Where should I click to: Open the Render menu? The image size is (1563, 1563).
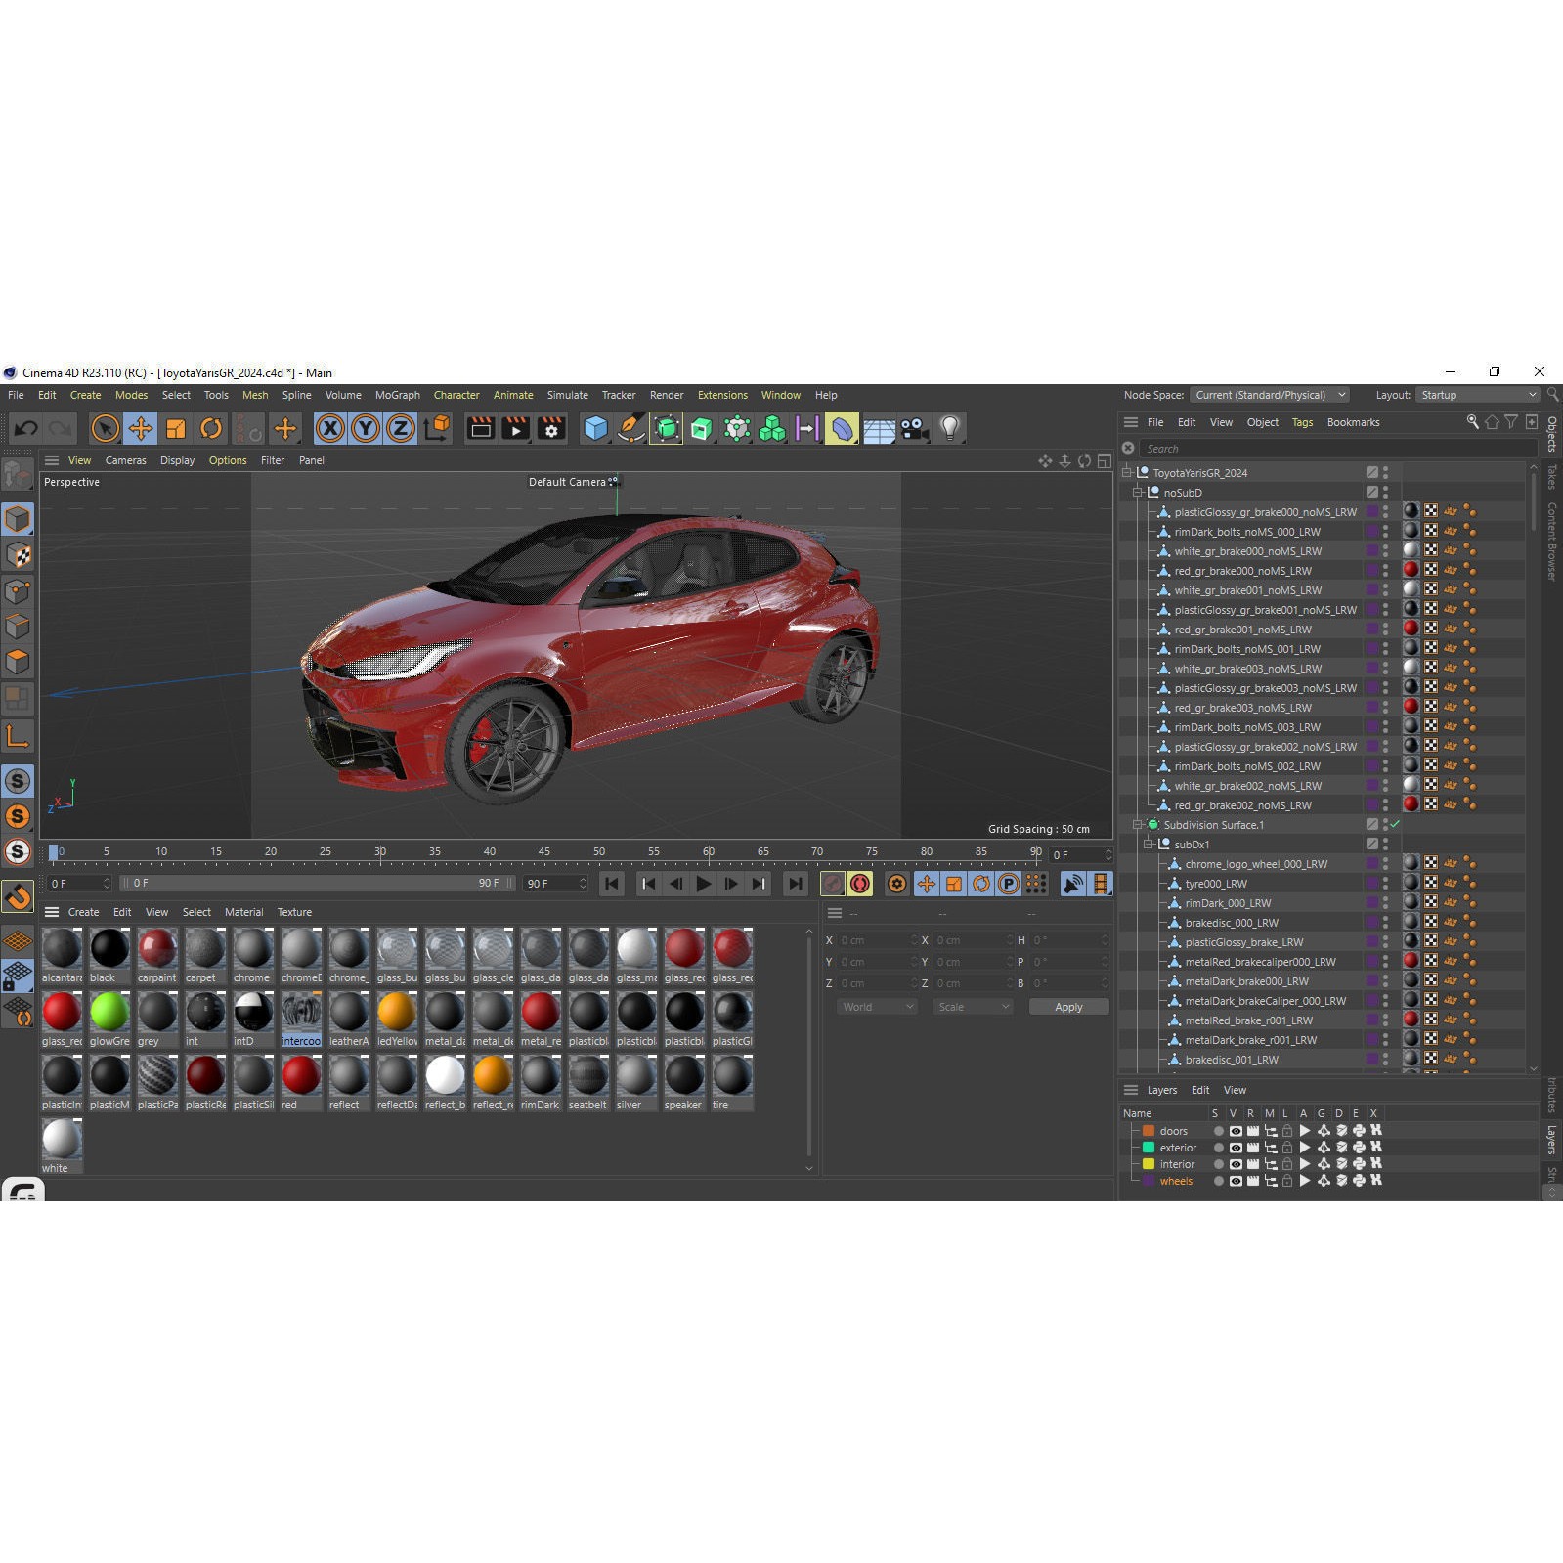click(x=667, y=395)
